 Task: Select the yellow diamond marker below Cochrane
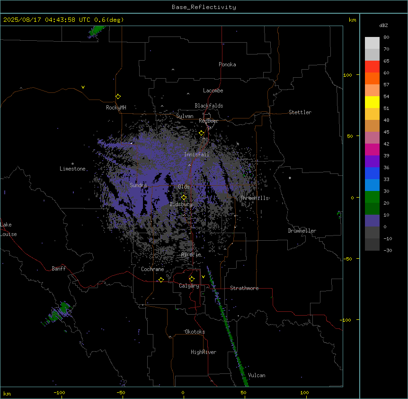tap(161, 280)
